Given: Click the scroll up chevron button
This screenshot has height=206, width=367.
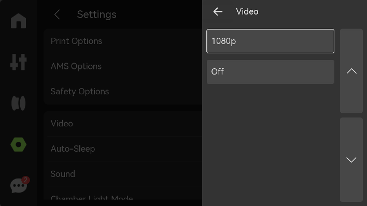Looking at the screenshot, I should pos(351,71).
